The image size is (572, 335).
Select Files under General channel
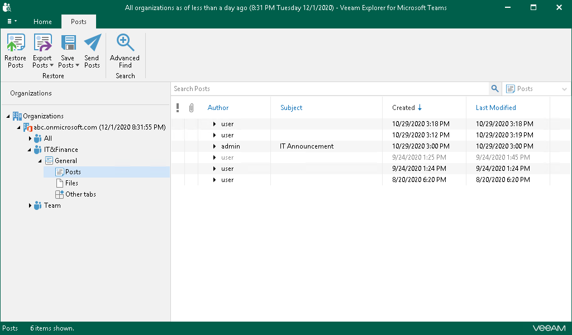tap(71, 183)
